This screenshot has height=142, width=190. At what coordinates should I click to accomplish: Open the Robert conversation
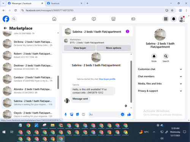28,55
